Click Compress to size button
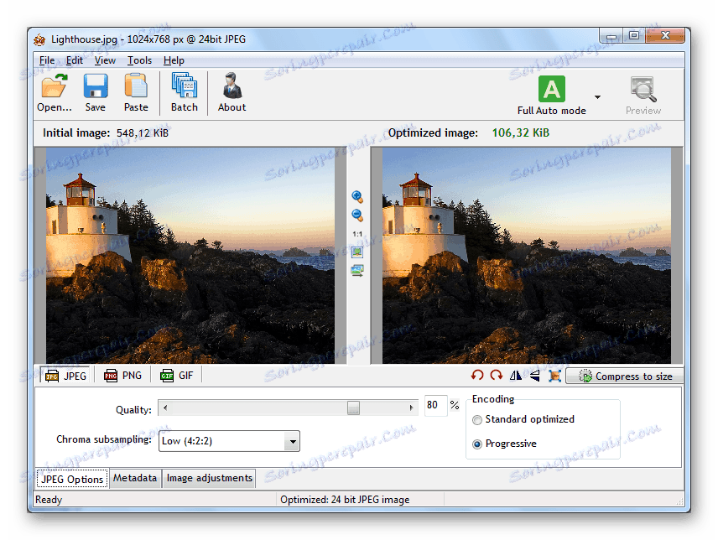Image resolution: width=718 pixels, height=540 pixels. click(625, 376)
